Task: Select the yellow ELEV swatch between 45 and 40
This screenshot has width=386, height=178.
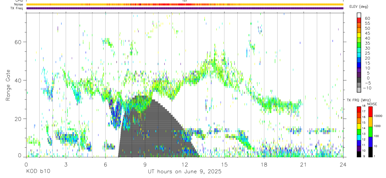Action: click(359, 35)
